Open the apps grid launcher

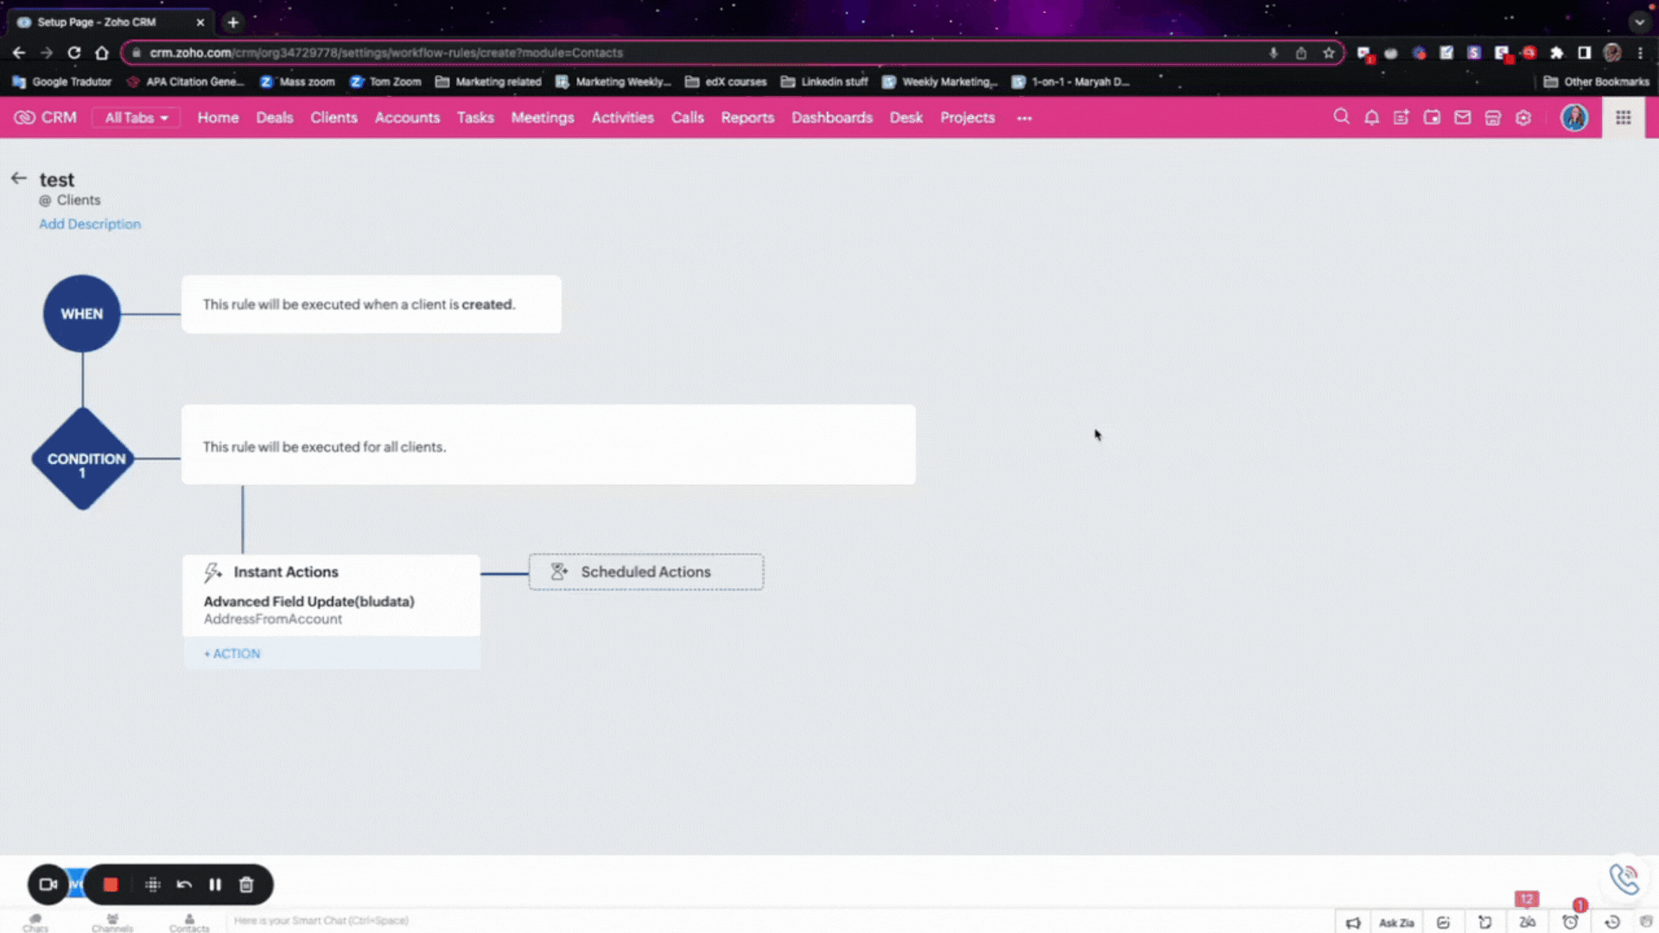click(x=1624, y=117)
